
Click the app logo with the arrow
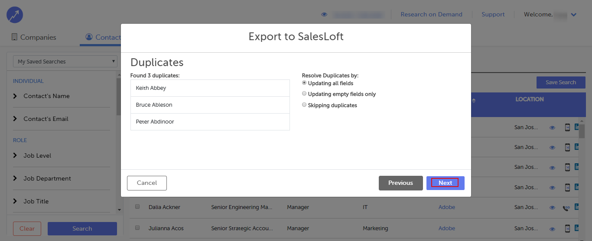point(15,15)
